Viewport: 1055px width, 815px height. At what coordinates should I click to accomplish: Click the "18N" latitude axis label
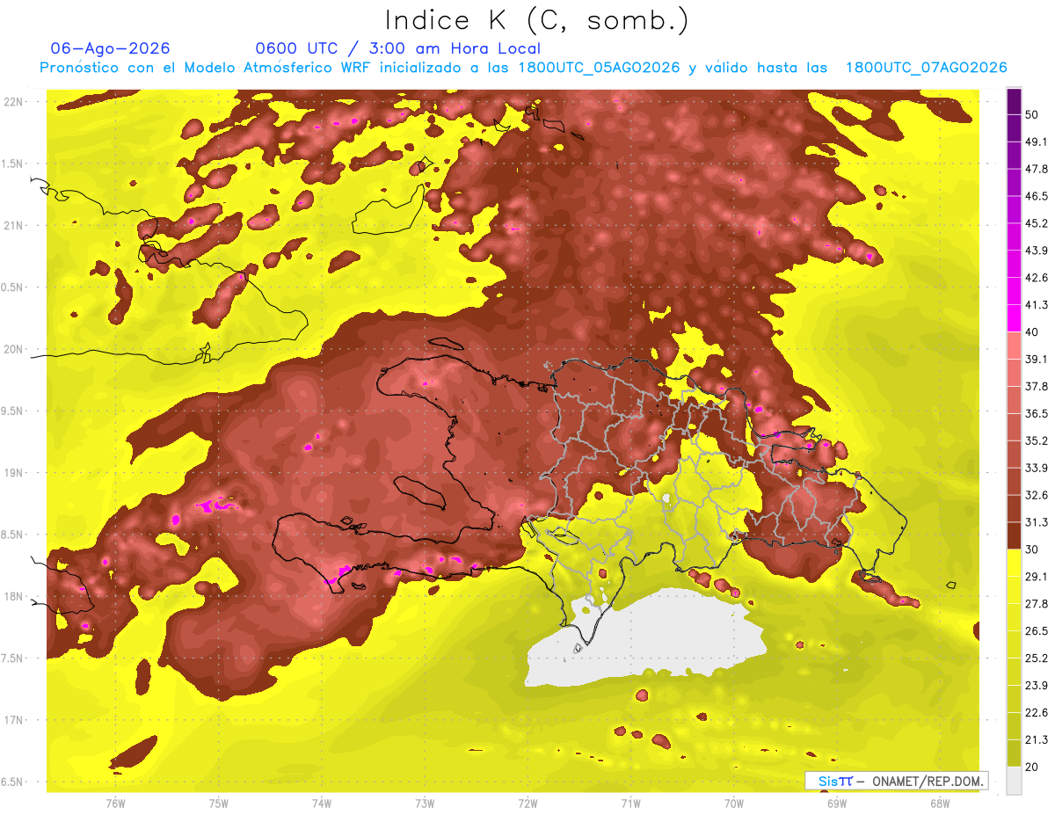click(15, 596)
